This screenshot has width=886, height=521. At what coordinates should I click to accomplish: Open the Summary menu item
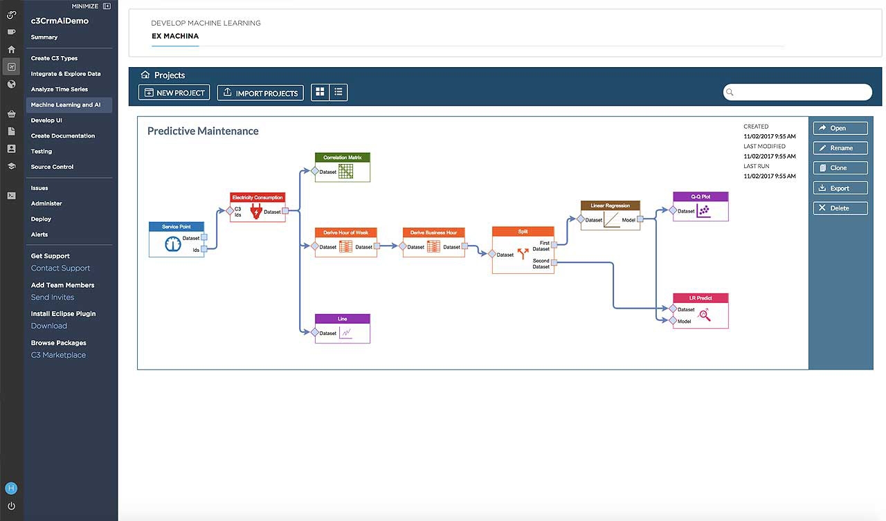pyautogui.click(x=44, y=37)
